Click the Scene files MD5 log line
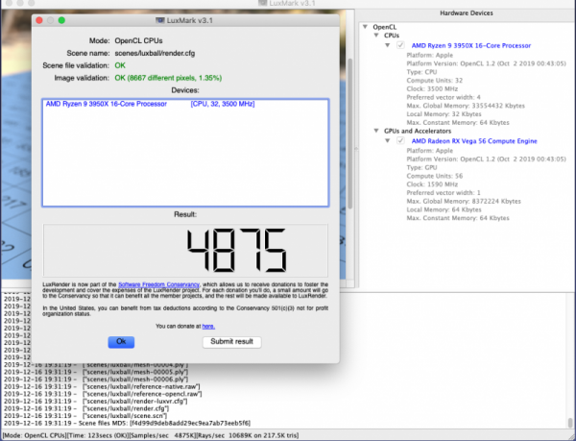 [x=127, y=423]
